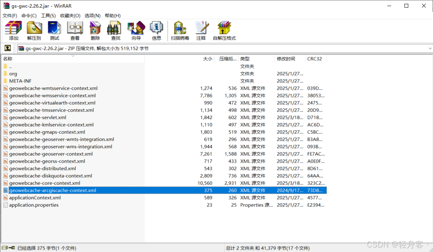Go up one folder level button
Screen dimensions: 433x252
click(x=8, y=48)
